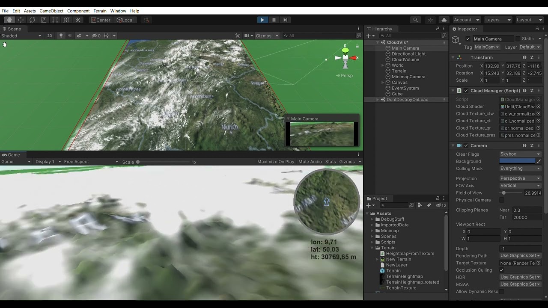This screenshot has width=548, height=308.
Task: Click Maximize On Play
Action: click(276, 162)
